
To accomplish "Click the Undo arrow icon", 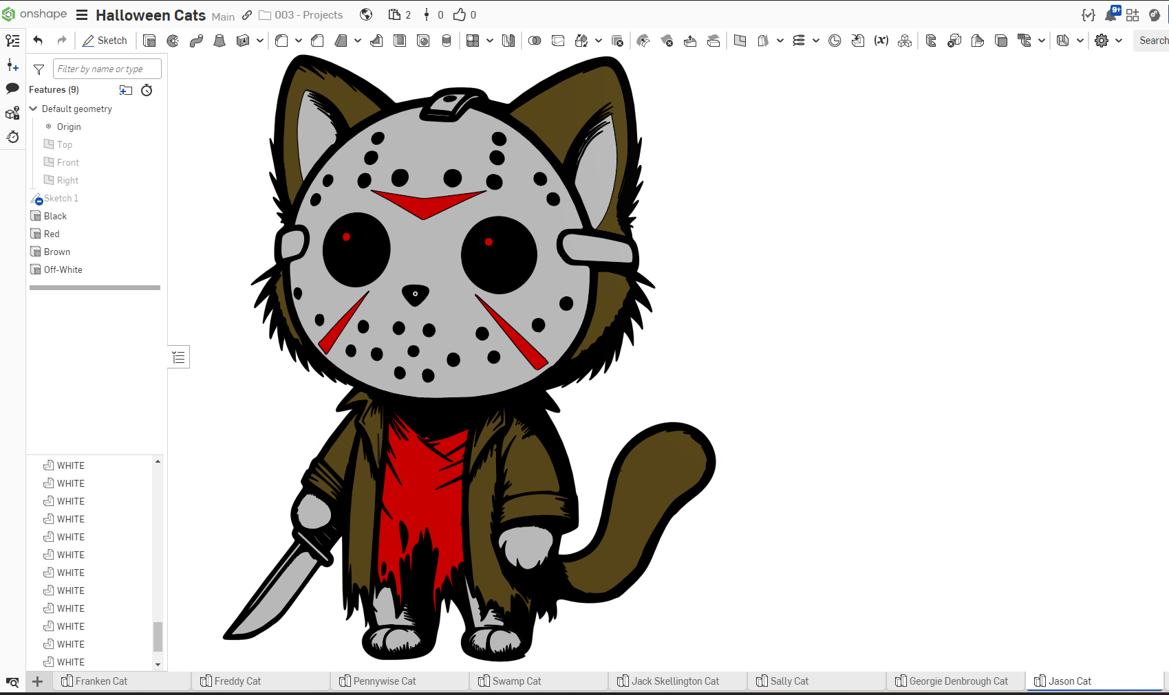I will (38, 41).
